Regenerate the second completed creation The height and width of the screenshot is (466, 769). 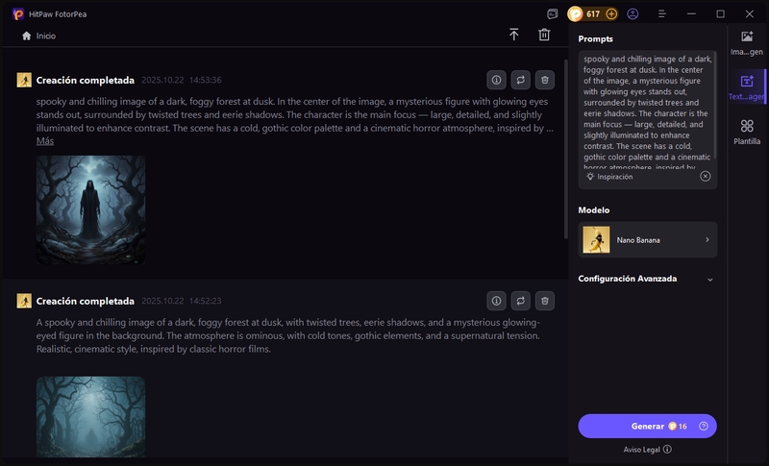[x=520, y=301]
